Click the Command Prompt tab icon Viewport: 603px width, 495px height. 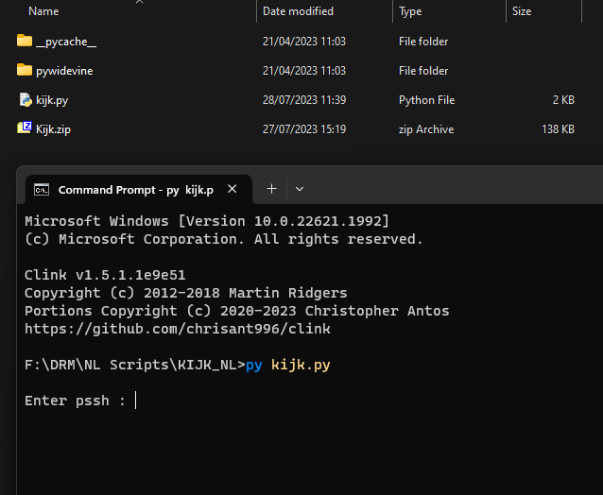tap(42, 190)
